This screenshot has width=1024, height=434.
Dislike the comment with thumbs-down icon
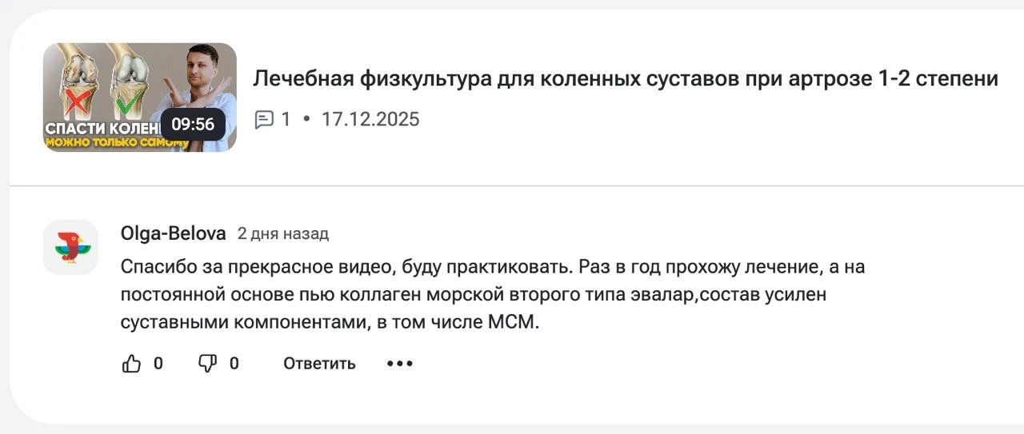pyautogui.click(x=207, y=364)
